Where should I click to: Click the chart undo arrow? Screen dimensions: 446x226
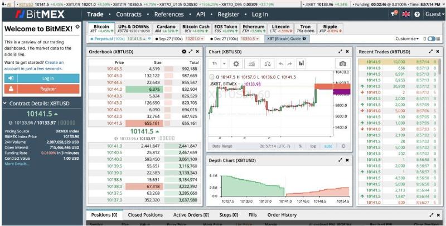click(x=281, y=64)
